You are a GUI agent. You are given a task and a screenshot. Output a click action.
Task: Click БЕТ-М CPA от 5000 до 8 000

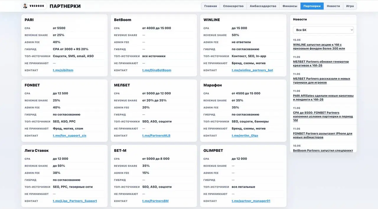(156, 159)
